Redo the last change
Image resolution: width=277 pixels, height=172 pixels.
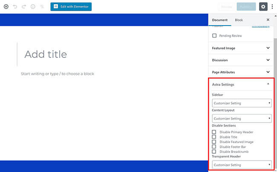click(24, 7)
